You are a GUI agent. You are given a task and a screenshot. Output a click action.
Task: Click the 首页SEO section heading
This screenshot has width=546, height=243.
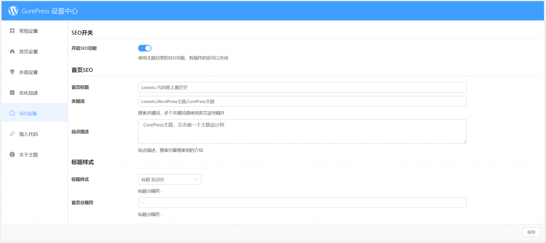click(82, 70)
